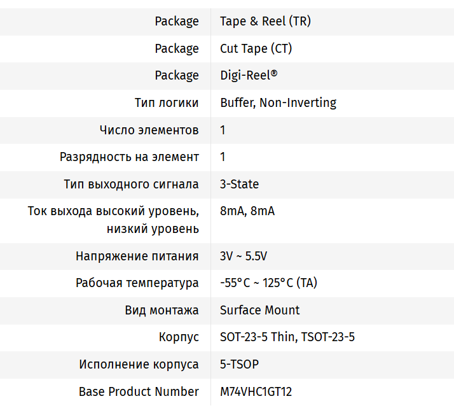454x408 pixels.
Task: Select the "Buffer, Non-Inverting" value
Action: pyautogui.click(x=278, y=102)
